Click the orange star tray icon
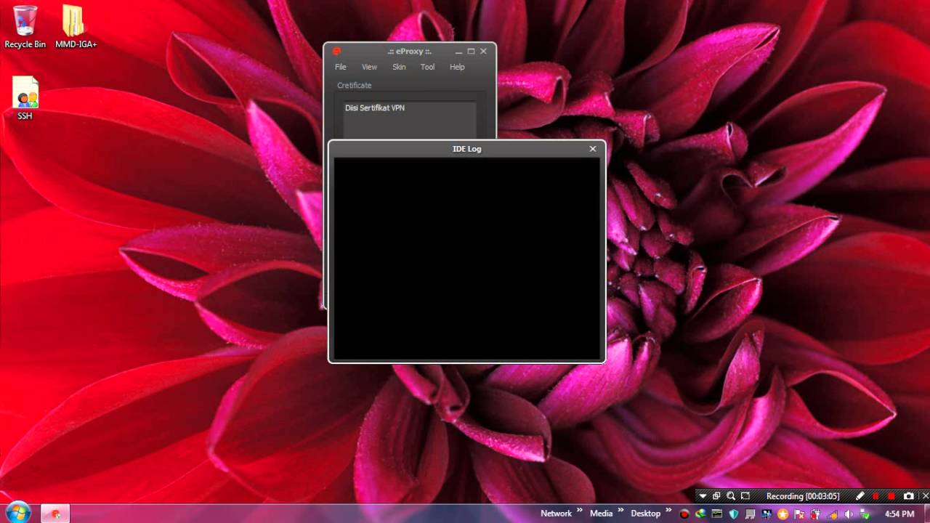The image size is (930, 523). 783,514
